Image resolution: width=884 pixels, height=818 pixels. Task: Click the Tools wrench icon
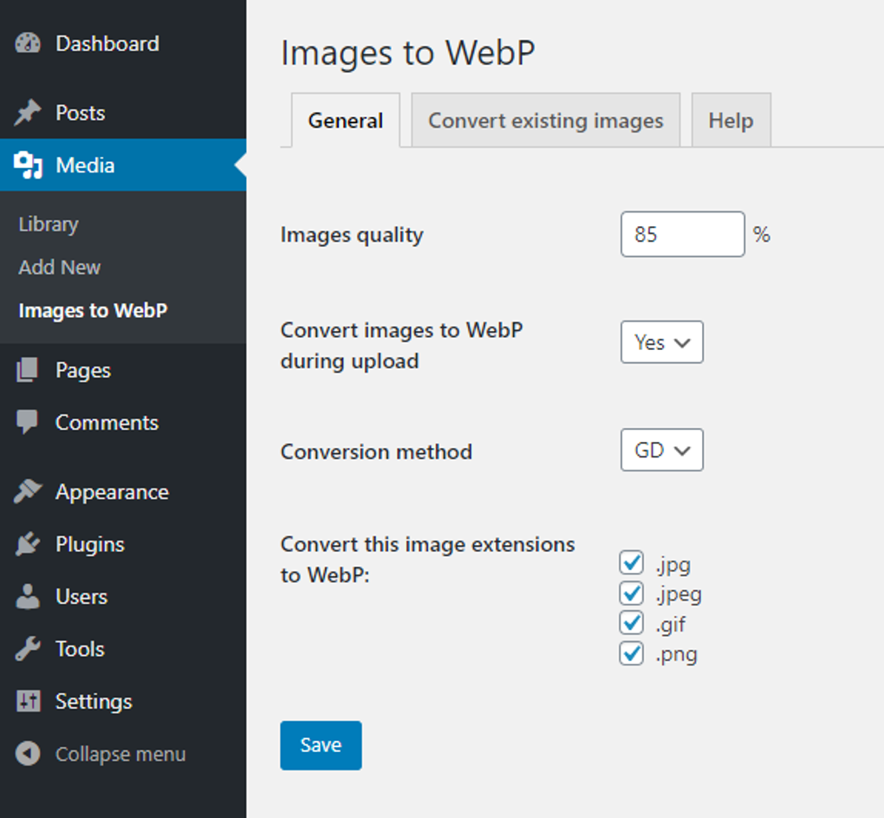[28, 649]
